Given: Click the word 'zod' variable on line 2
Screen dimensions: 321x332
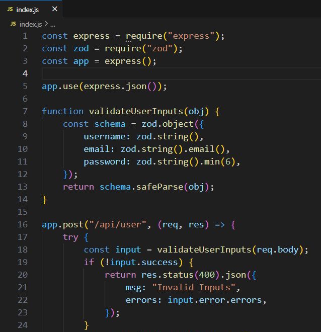Looking at the screenshot, I should [81, 48].
